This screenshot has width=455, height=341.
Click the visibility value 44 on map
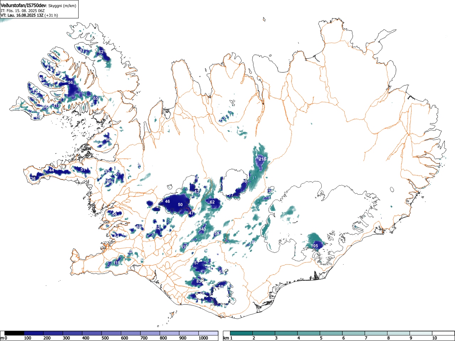52,170
